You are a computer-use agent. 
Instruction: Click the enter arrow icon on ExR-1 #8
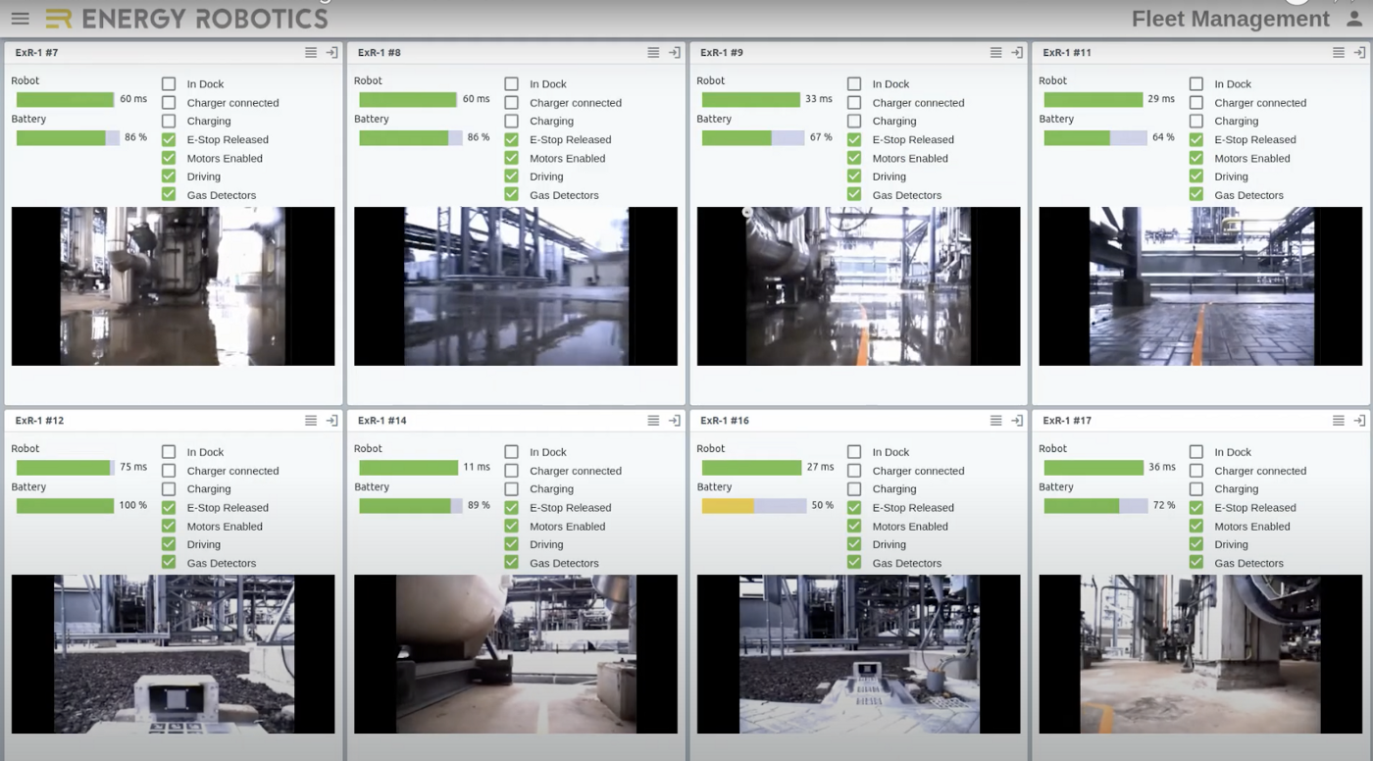coord(675,53)
